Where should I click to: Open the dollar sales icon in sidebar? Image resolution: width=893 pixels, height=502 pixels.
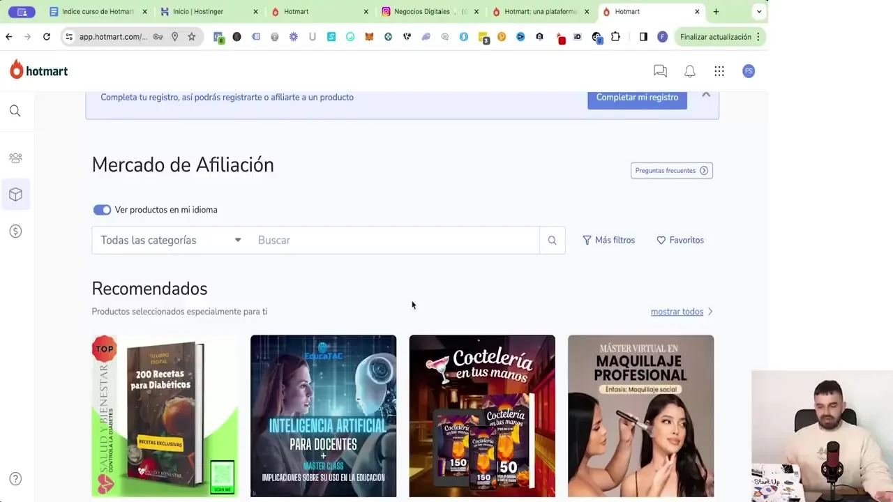15,231
